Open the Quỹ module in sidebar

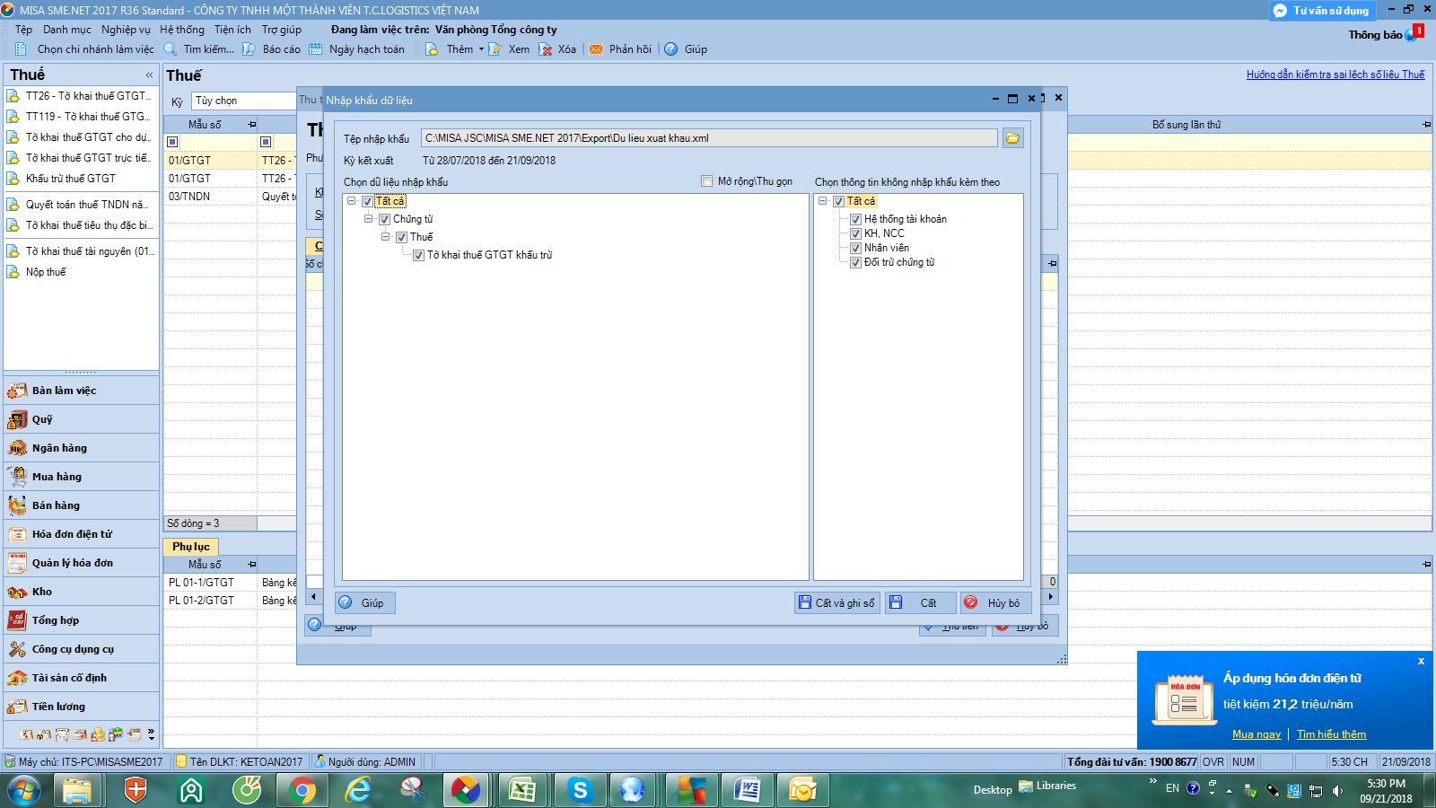[82, 419]
